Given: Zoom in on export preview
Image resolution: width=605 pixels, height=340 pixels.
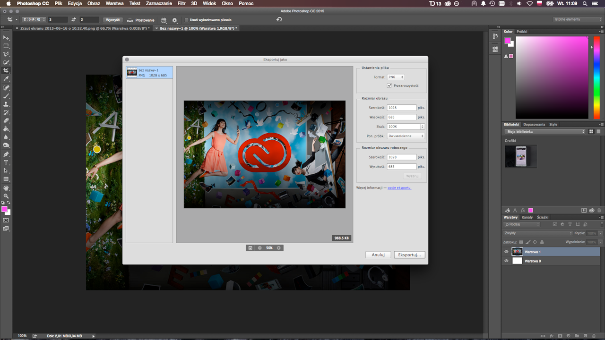Looking at the screenshot, I should pyautogui.click(x=279, y=248).
